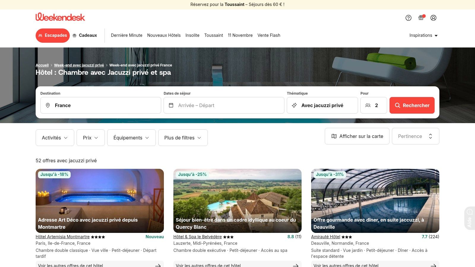The width and height of the screenshot is (475, 267).
Task: Open the user account profile icon
Action: tap(433, 18)
